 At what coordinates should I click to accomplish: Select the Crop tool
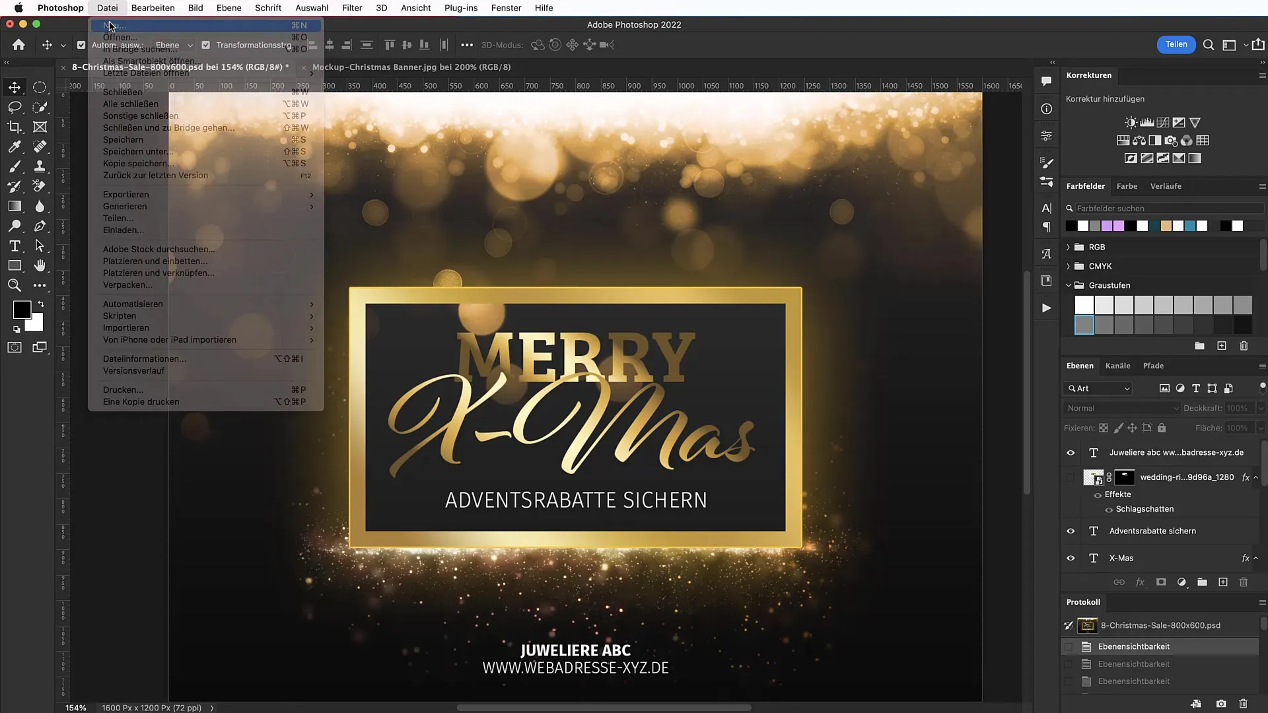pos(15,127)
